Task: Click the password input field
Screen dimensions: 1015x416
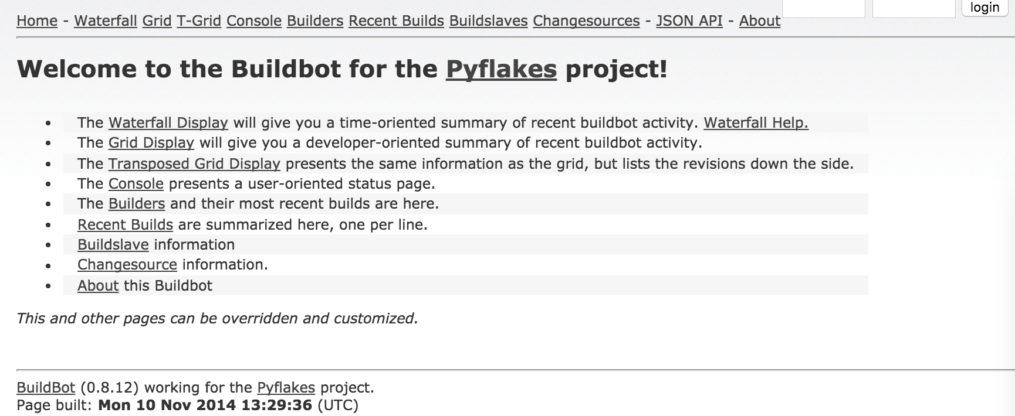Action: (915, 8)
